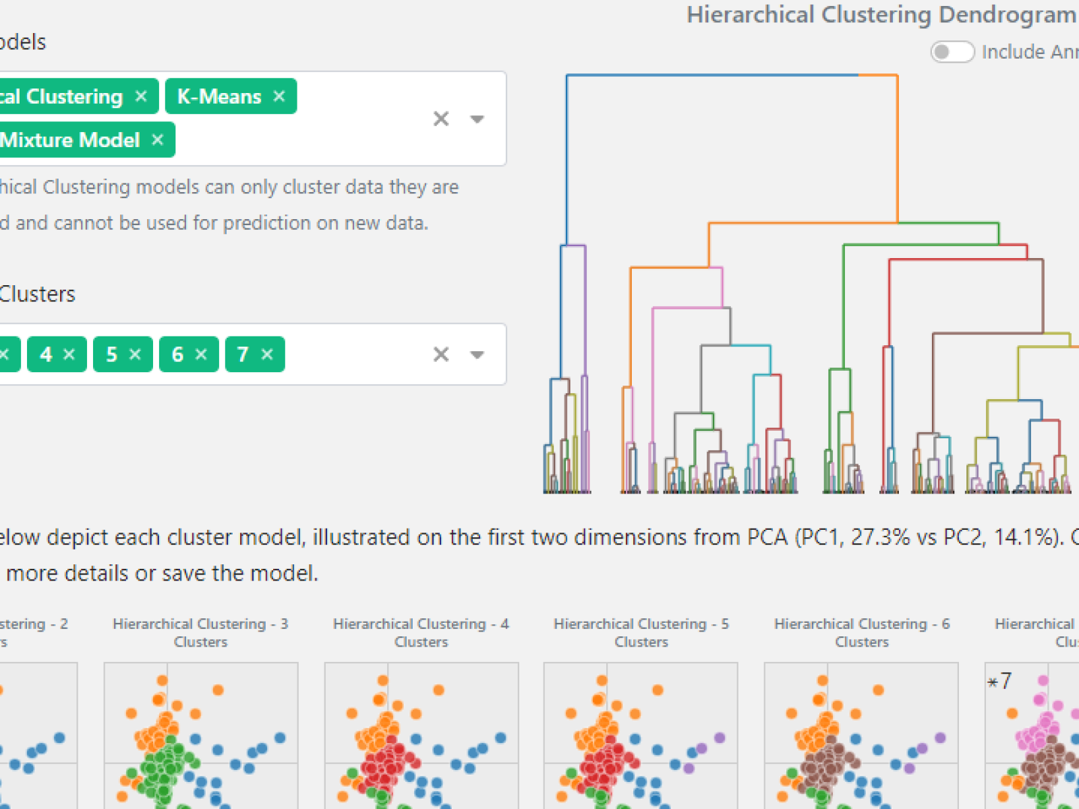Clear all cluster selections with the × icon

click(440, 353)
